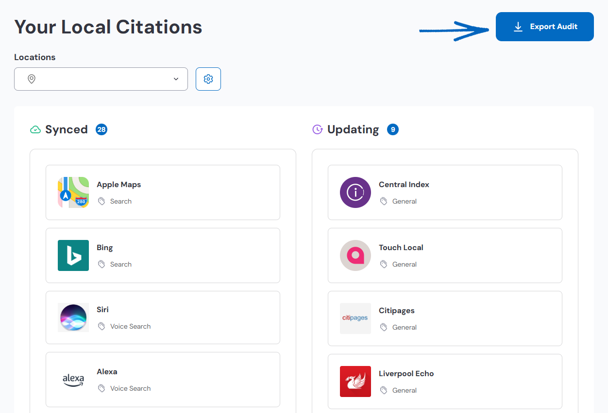Click the General tag under Liverpool Echo
The height and width of the screenshot is (413, 608).
[405, 390]
